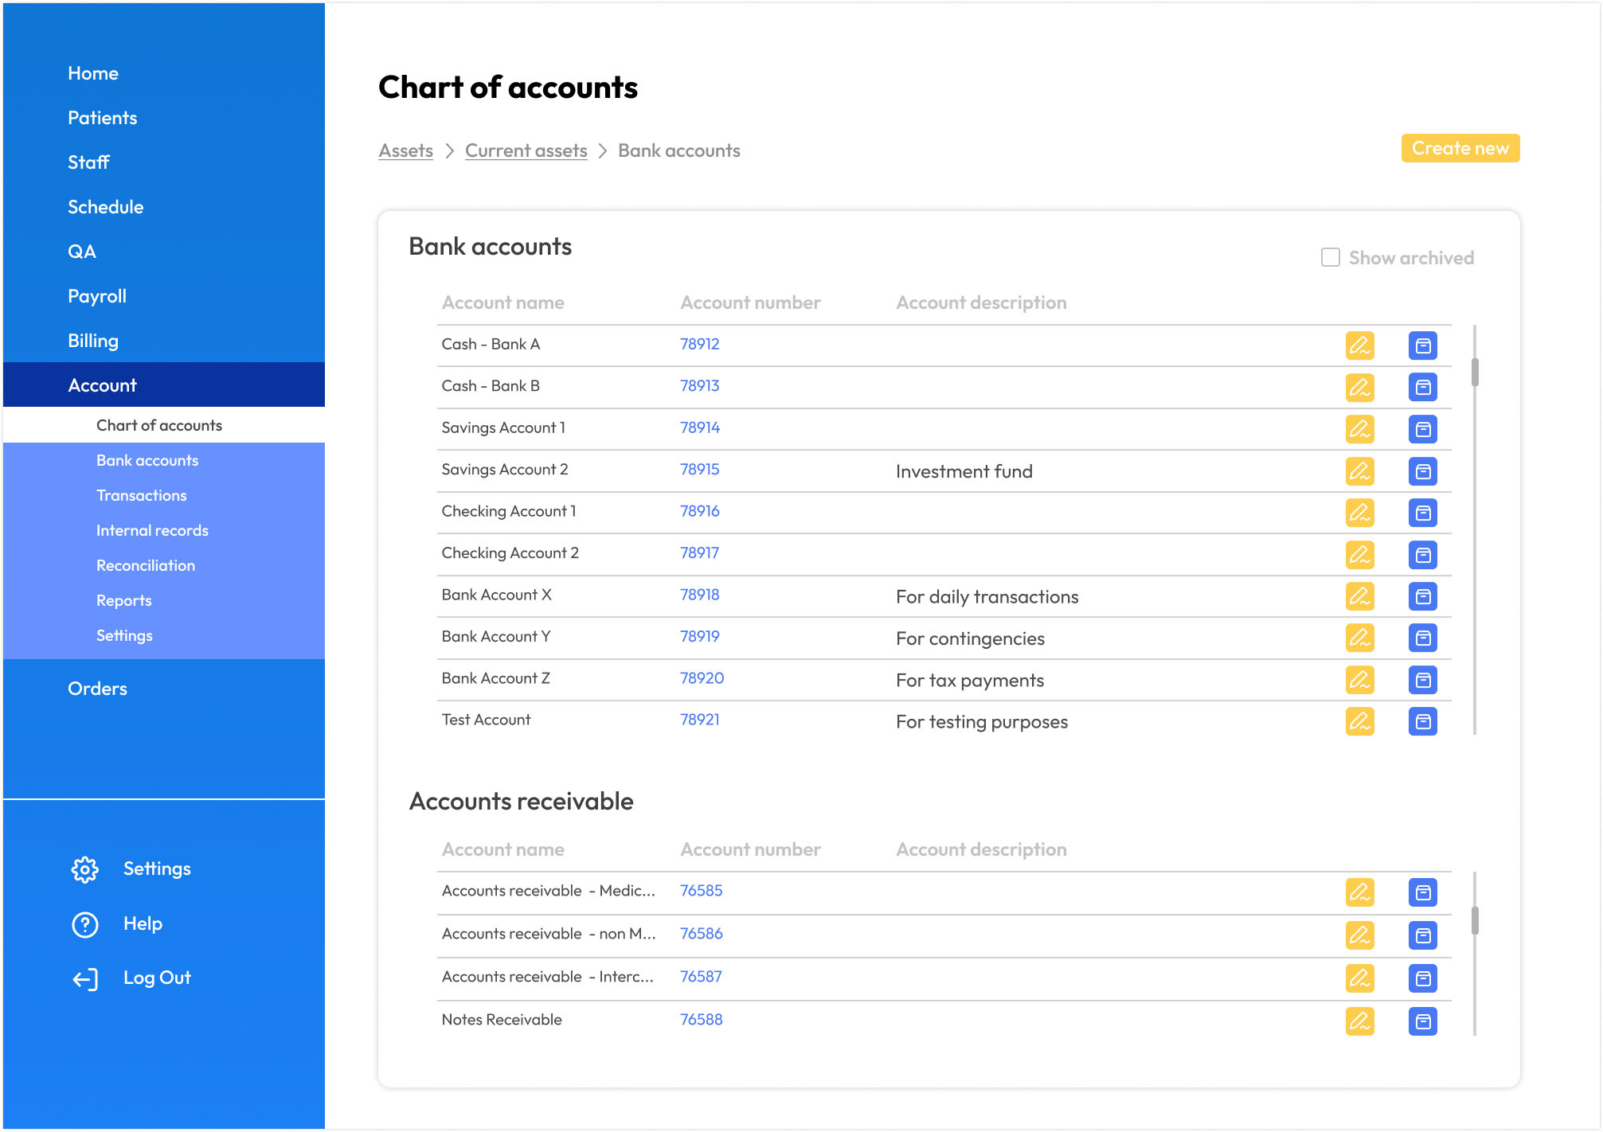
Task: Archive the Savings Account 2 row
Action: coord(1422,471)
